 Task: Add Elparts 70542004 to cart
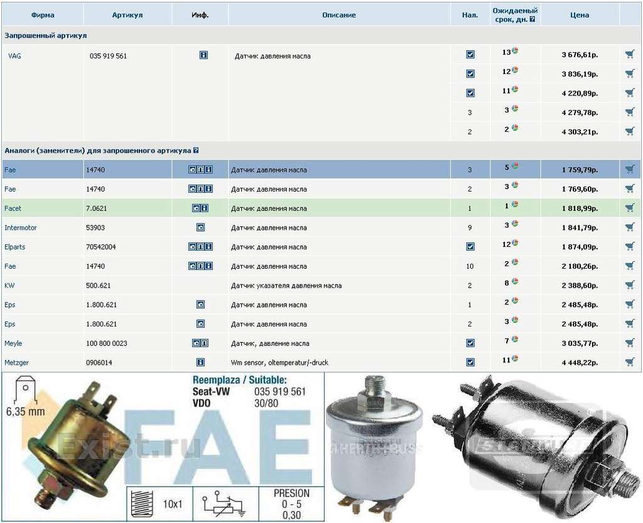pyautogui.click(x=630, y=246)
